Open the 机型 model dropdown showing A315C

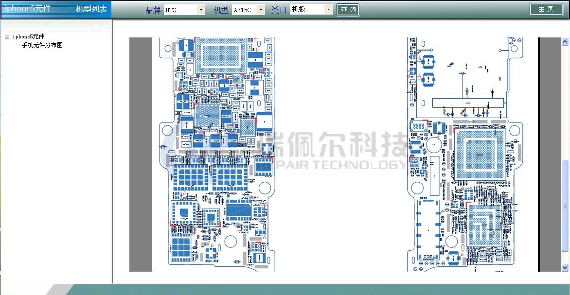point(261,10)
